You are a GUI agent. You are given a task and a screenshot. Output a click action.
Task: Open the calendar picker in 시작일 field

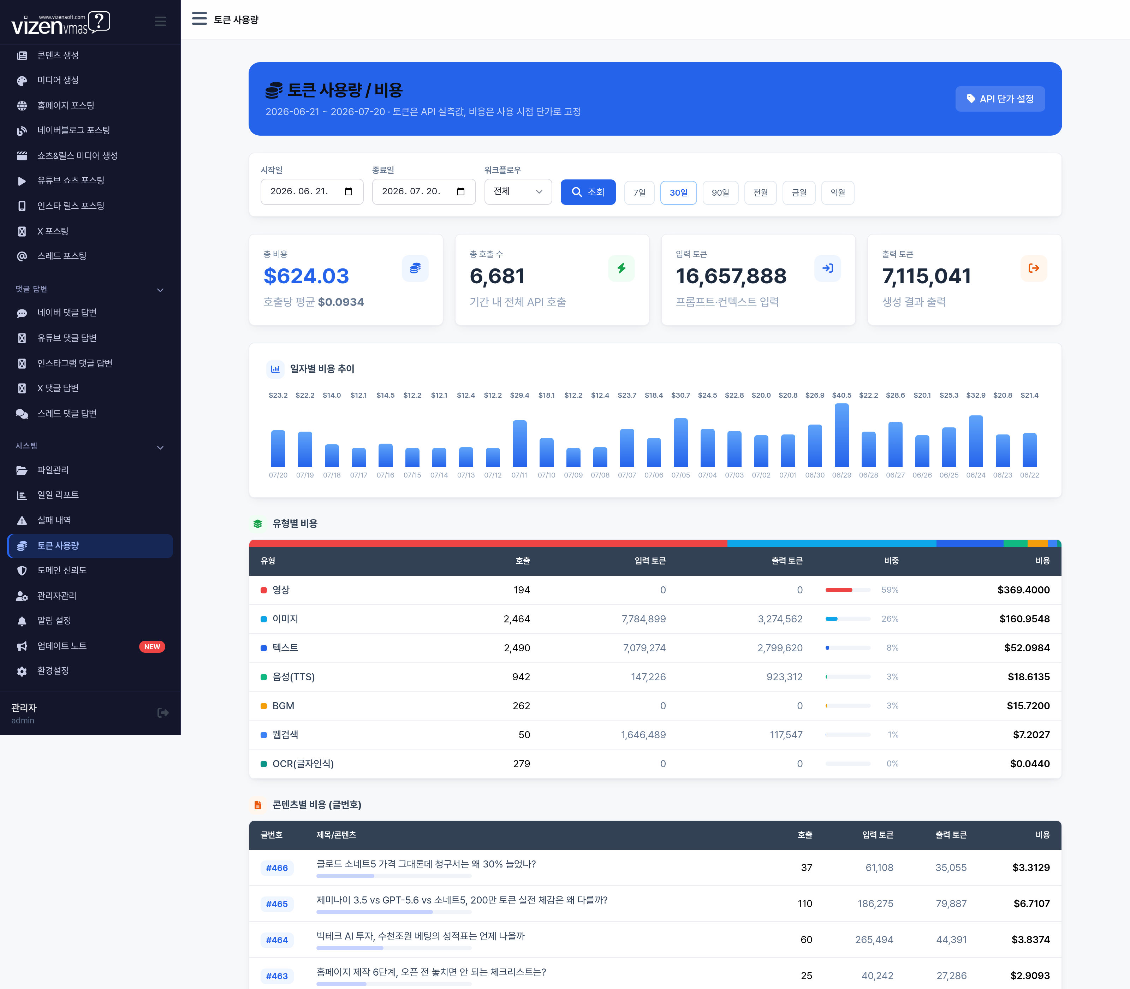pyautogui.click(x=348, y=191)
